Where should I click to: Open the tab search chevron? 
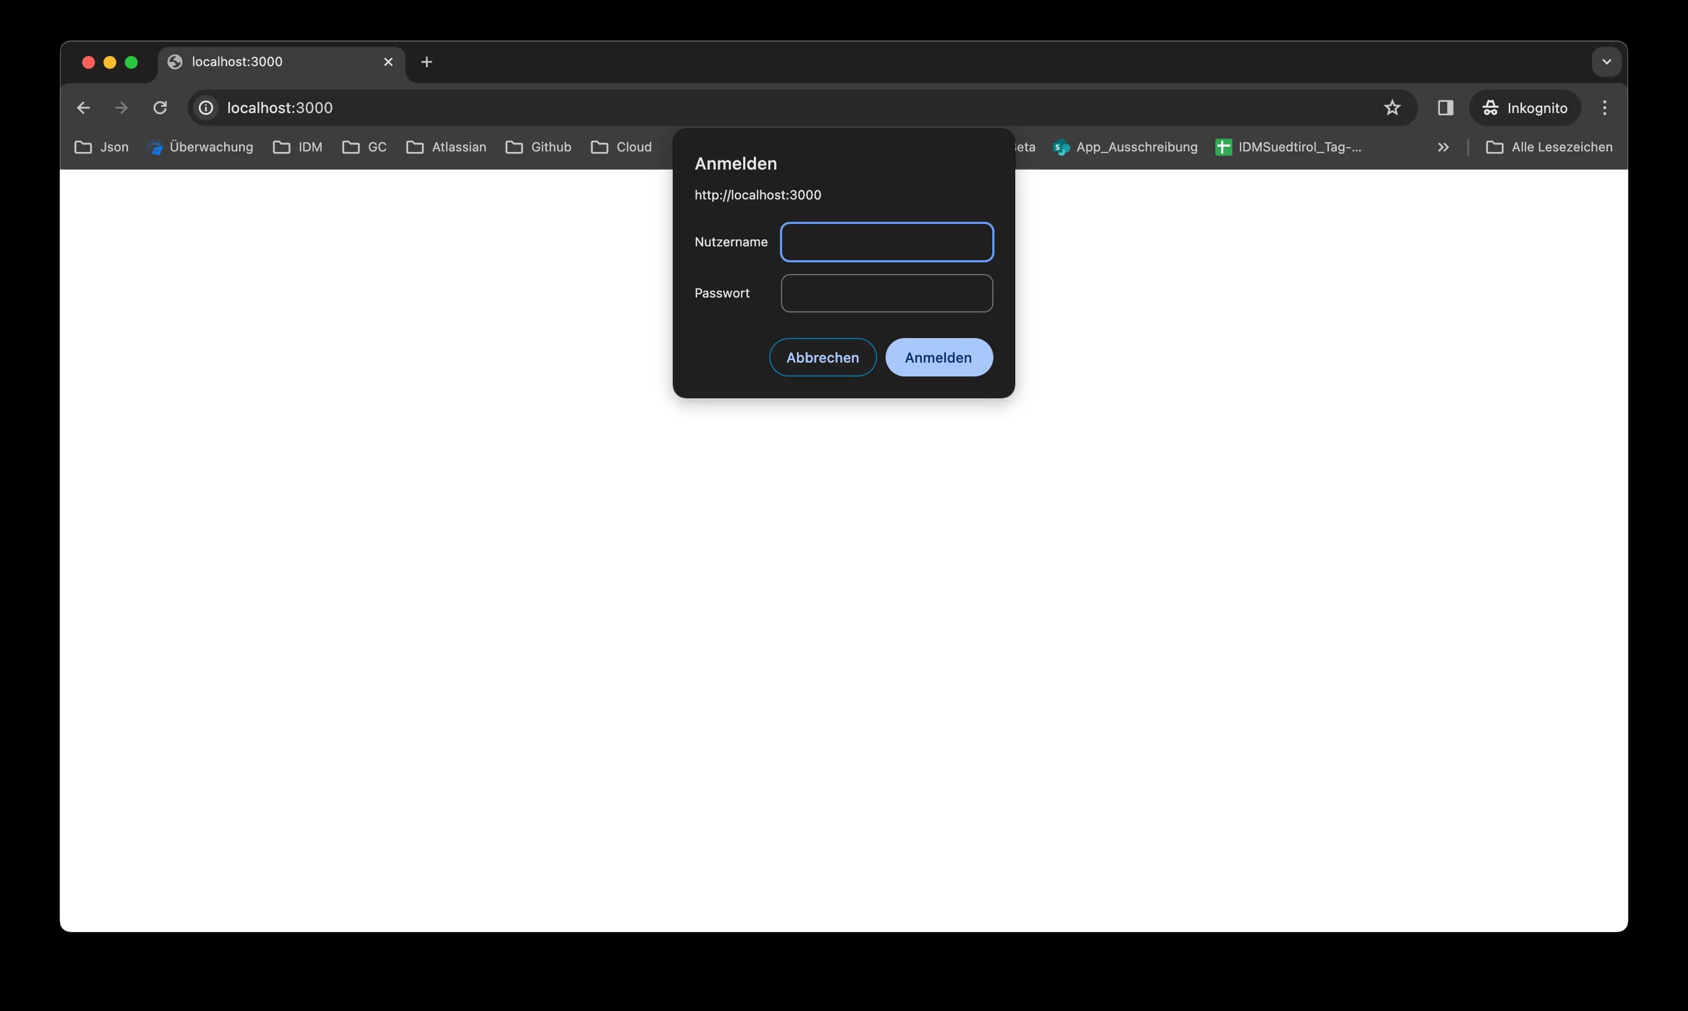pos(1606,61)
